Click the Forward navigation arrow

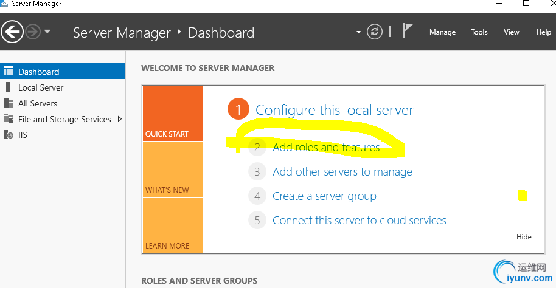click(x=33, y=32)
